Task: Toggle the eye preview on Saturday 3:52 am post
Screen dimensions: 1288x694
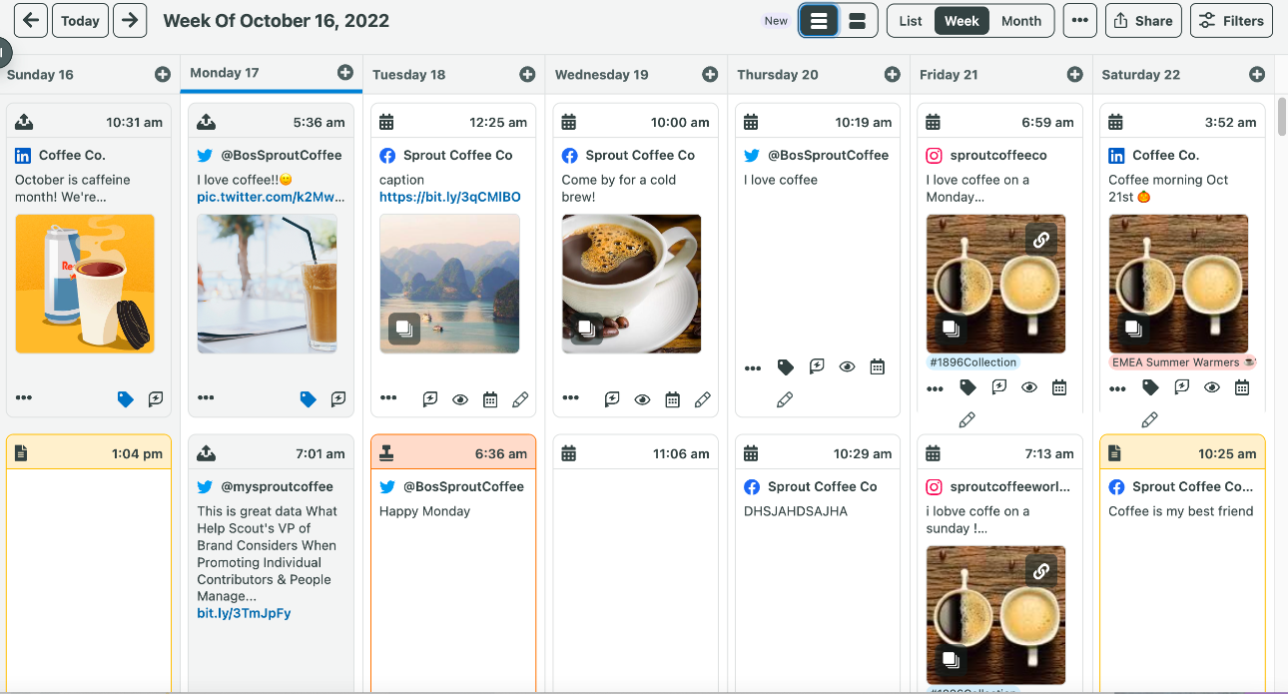Action: click(x=1211, y=387)
